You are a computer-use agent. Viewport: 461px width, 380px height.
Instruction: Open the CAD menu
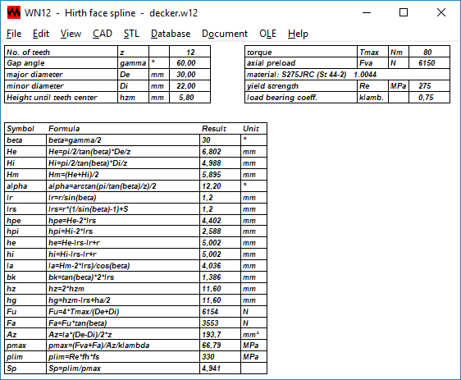pyautogui.click(x=103, y=34)
